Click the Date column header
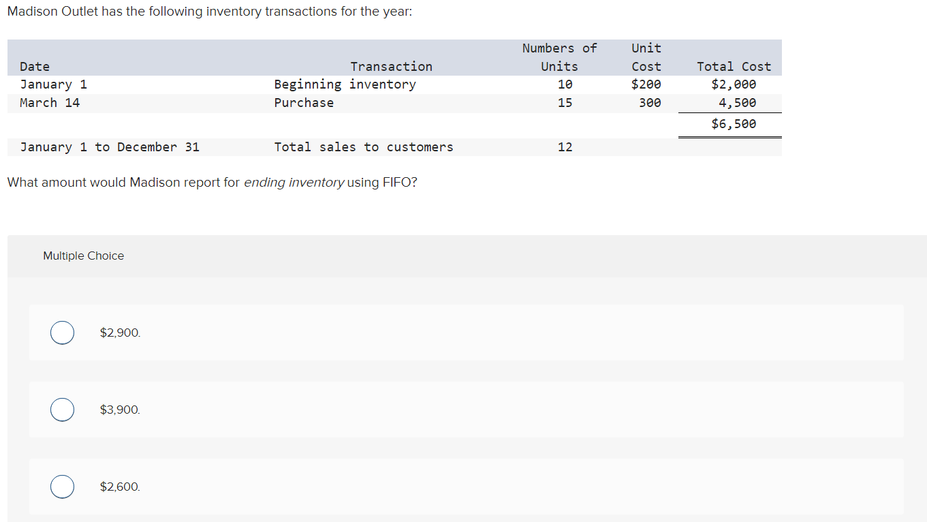 pos(35,67)
